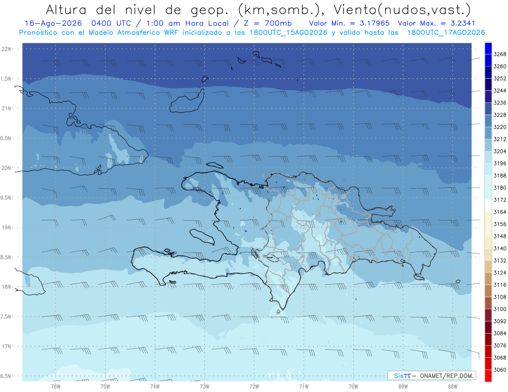Screen dimensions: 508x392
Task: Click the 70W longitude label
Action: (x=353, y=386)
